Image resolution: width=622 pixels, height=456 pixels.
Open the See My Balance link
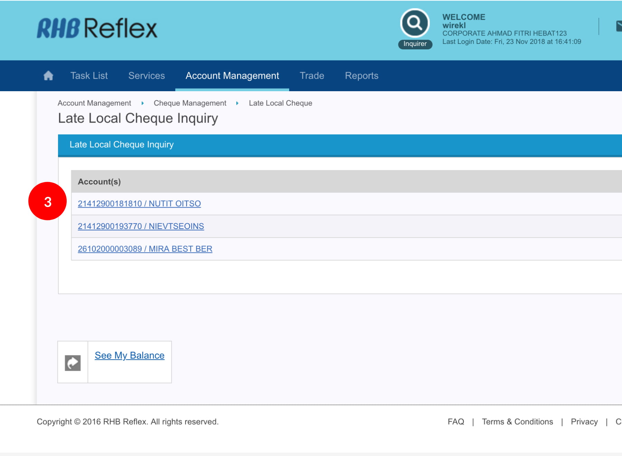[130, 355]
